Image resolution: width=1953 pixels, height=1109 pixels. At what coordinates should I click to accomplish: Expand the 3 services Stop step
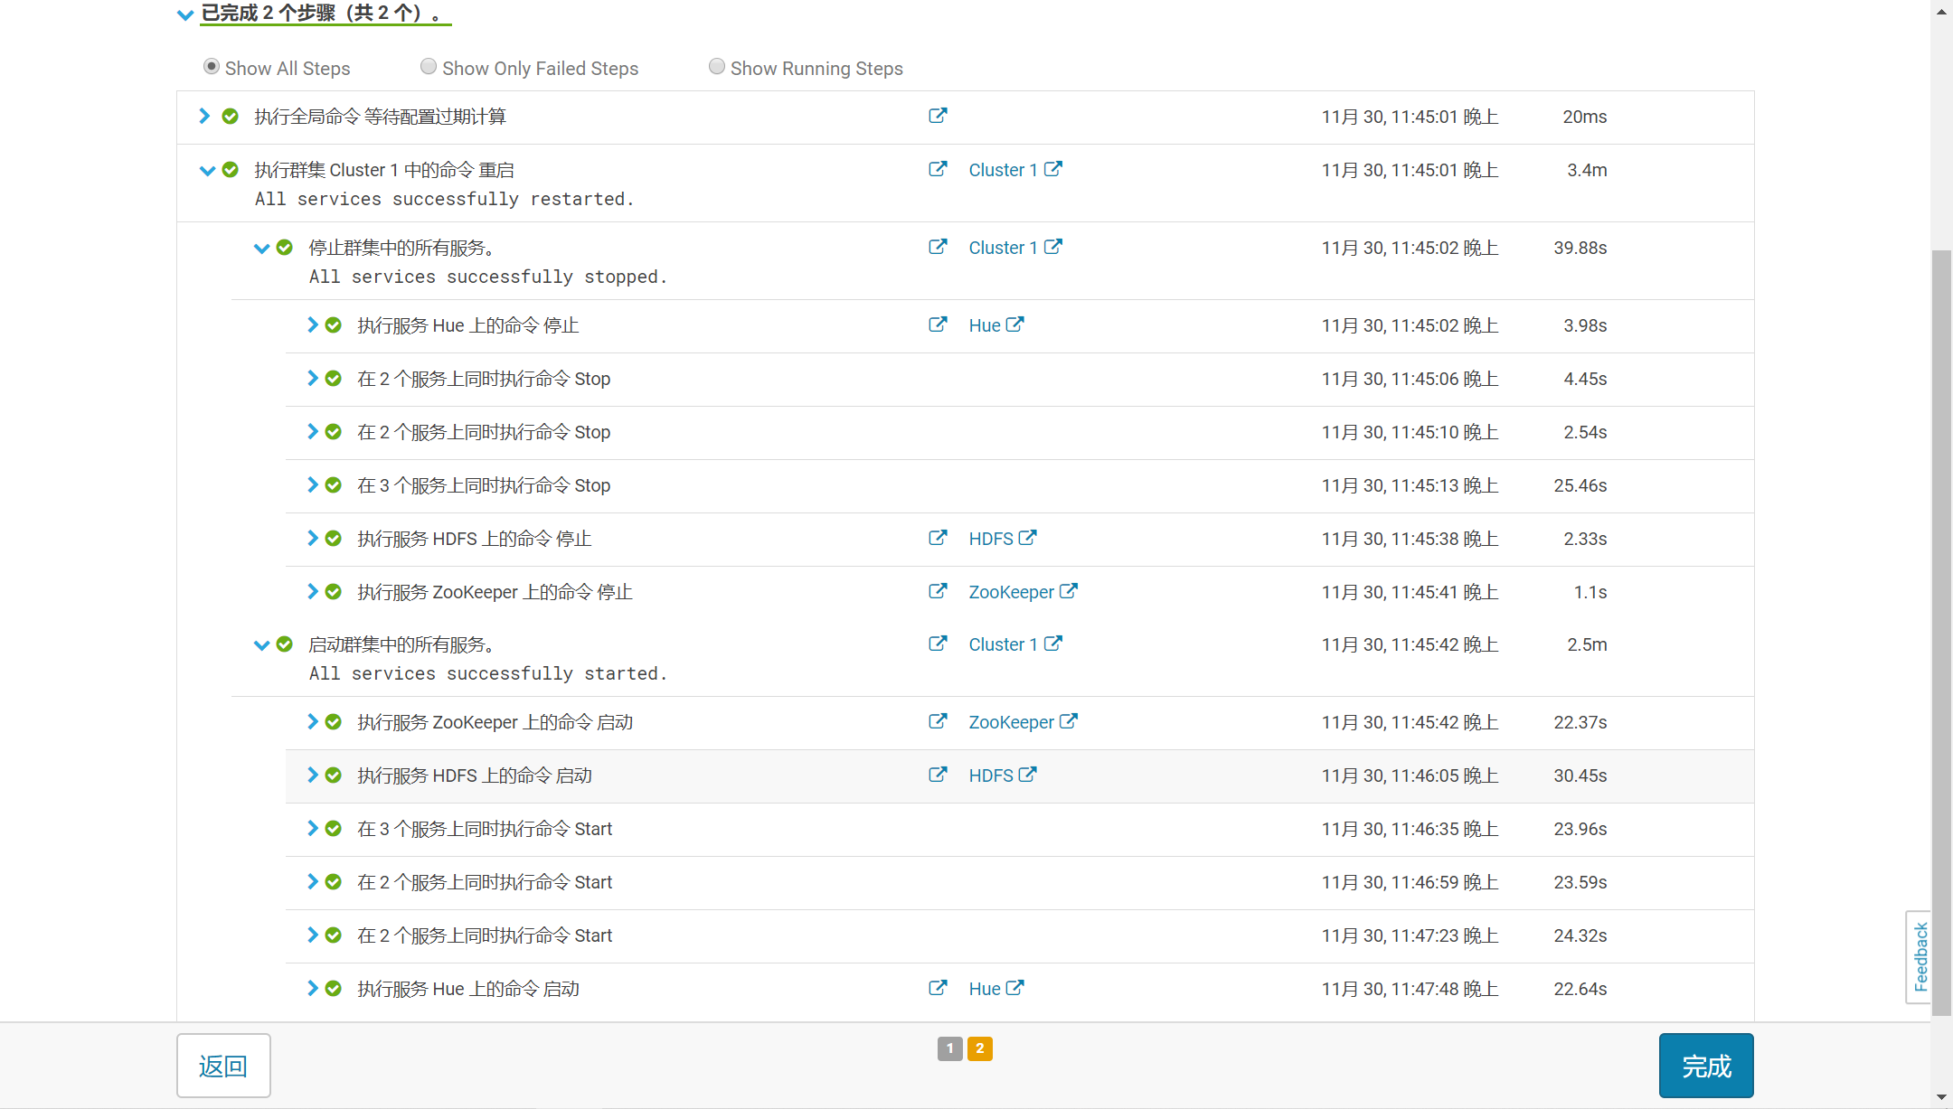pos(313,484)
